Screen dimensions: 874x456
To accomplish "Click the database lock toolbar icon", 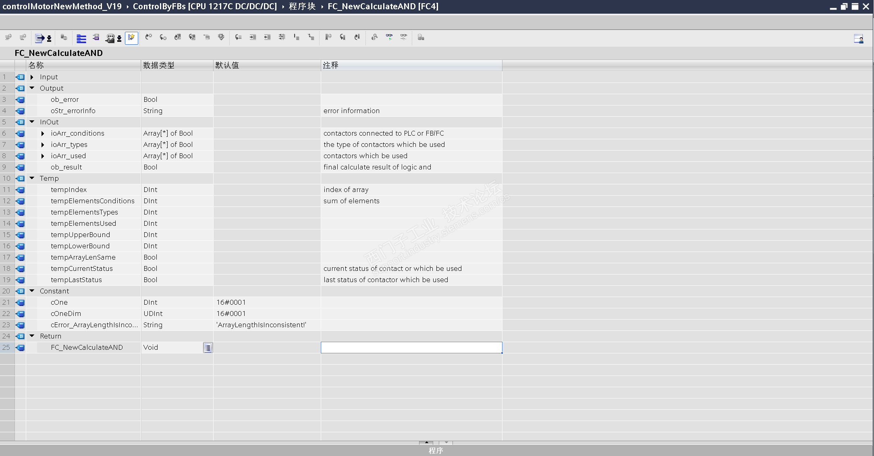I will click(421, 37).
